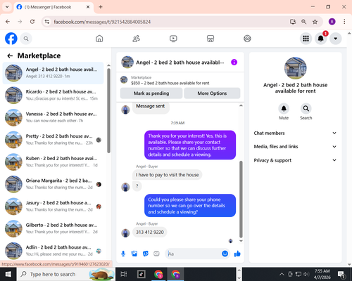The width and height of the screenshot is (352, 281).
Task: Show hidden system tray icons
Action: (282, 274)
